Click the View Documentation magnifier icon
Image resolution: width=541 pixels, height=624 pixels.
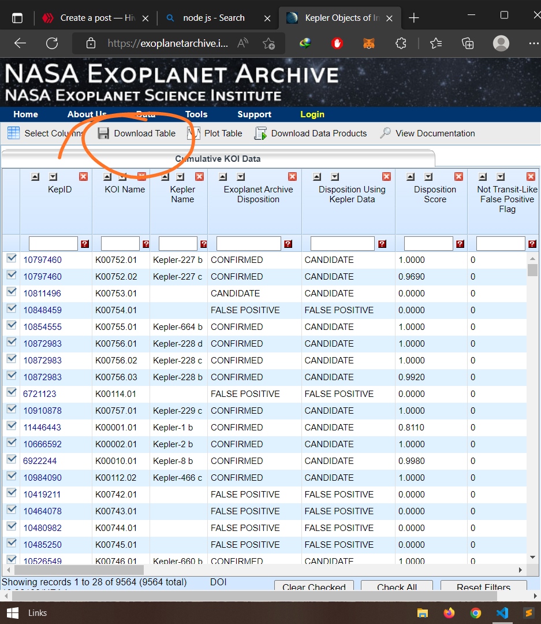pos(385,133)
